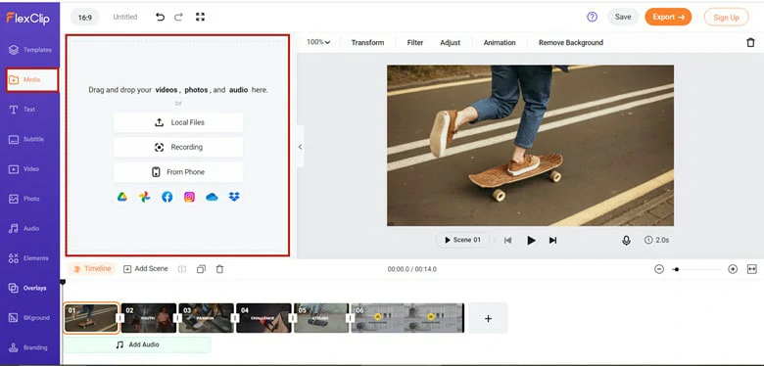
Task: Open the Subtitle sidebar section
Action: pos(26,139)
